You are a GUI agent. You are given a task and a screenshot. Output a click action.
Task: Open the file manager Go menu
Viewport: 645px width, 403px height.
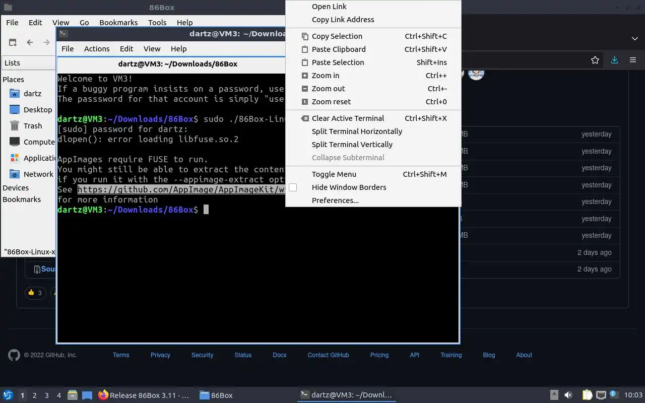coord(84,23)
